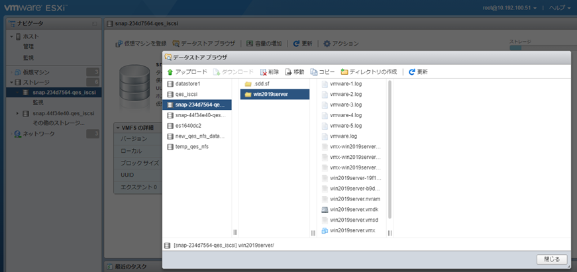Collapse the Storage tree in navigator
Screen dimensions: 577x272
point(11,82)
